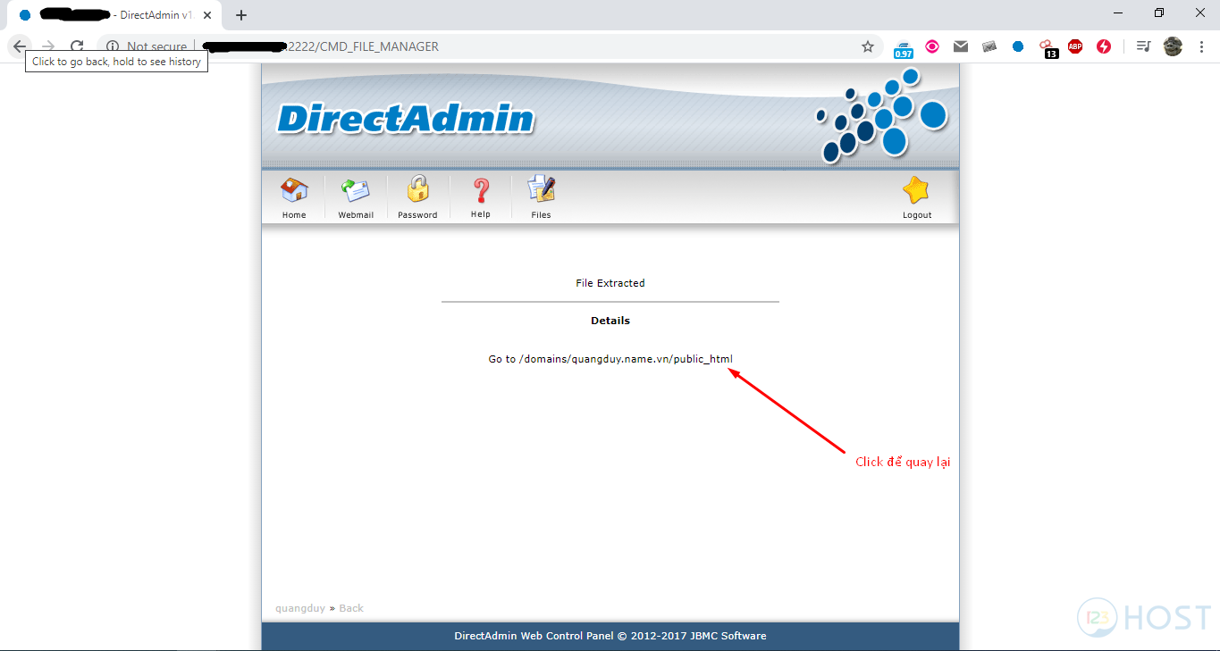Click the 0.97 extension icon
The image size is (1220, 651).
904,48
